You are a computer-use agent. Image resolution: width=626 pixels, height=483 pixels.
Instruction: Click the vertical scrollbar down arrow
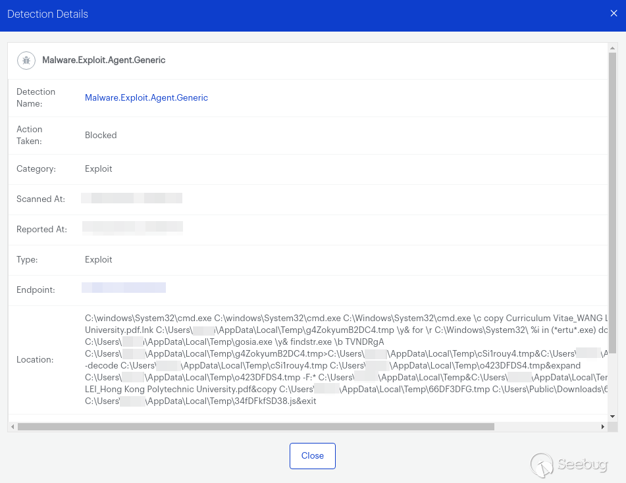pos(612,417)
